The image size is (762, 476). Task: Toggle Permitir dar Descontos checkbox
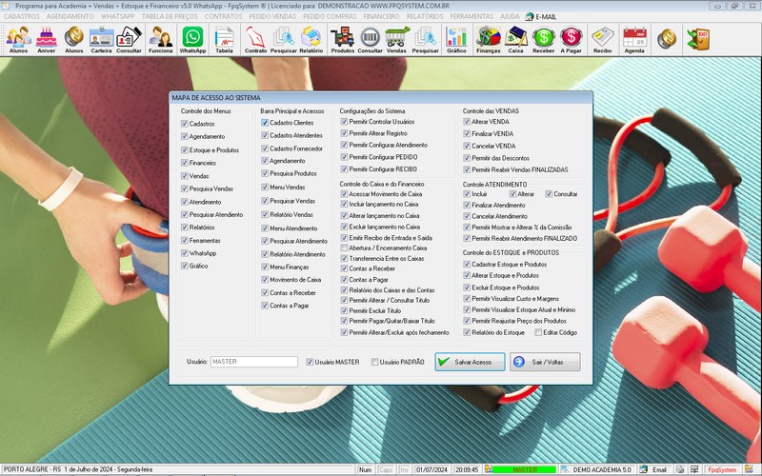(x=467, y=158)
